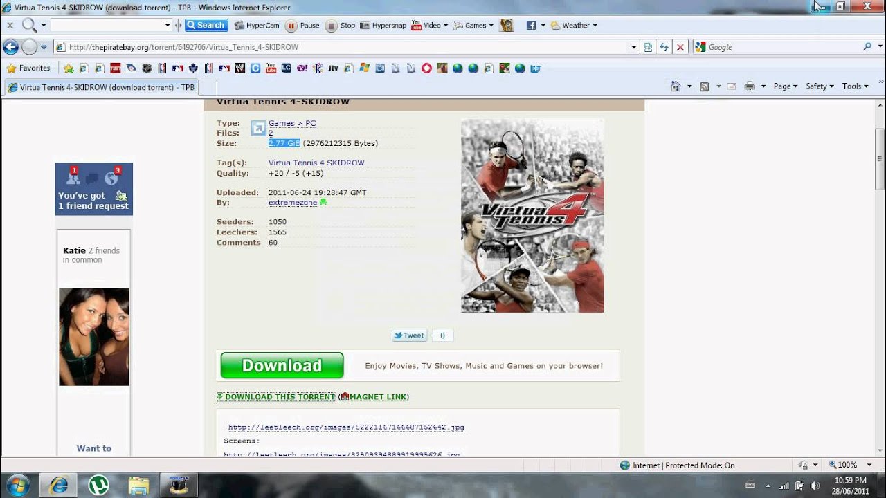Viewport: 886px width, 498px height.
Task: Click the RSS Feeds icon in command bar
Action: tap(705, 86)
